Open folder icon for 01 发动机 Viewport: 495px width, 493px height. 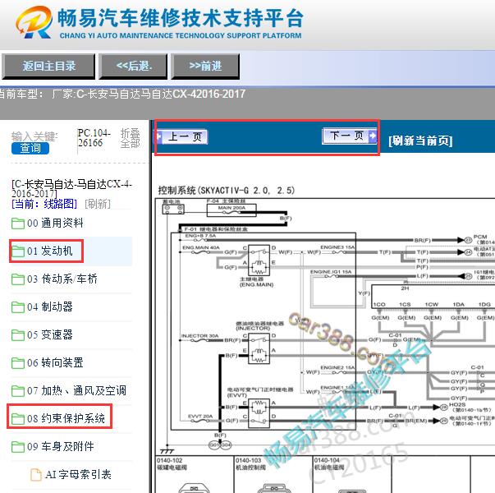coord(18,251)
